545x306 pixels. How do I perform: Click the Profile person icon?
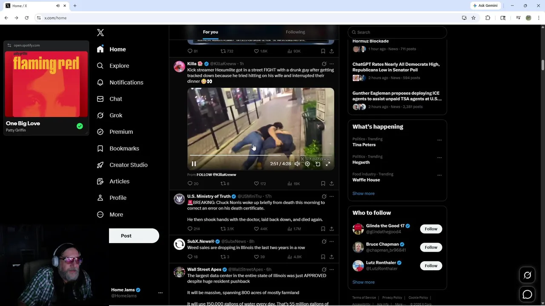click(100, 198)
